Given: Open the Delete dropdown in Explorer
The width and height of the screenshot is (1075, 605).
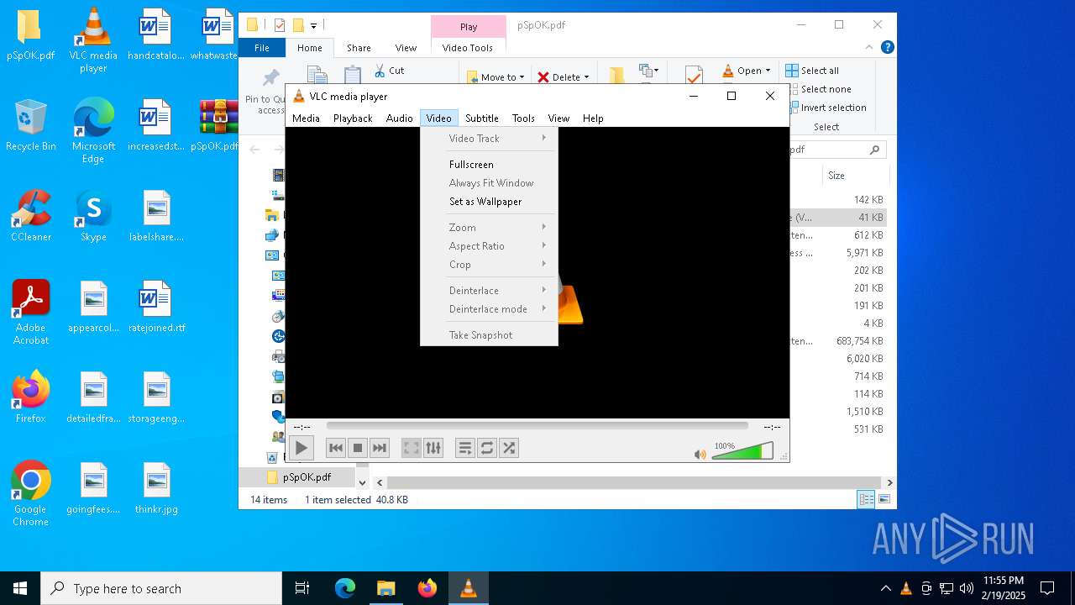Looking at the screenshot, I should pyautogui.click(x=564, y=77).
